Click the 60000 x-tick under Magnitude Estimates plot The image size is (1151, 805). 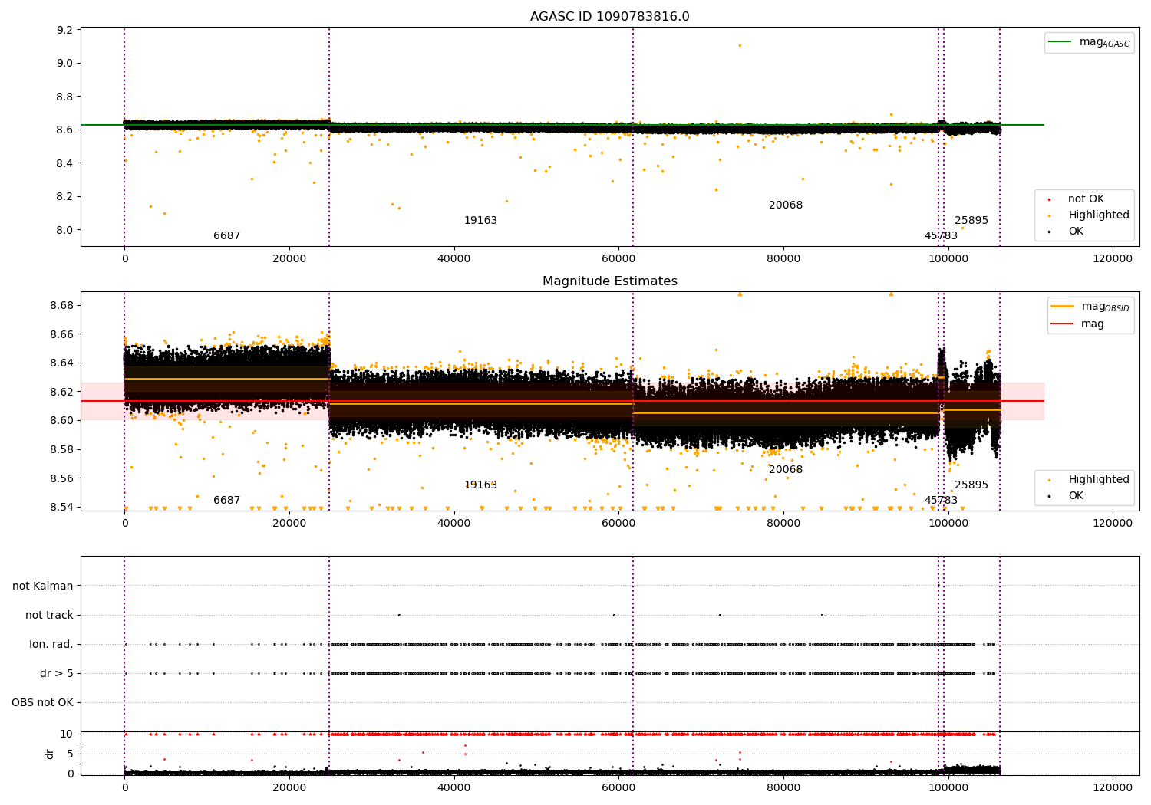coord(618,524)
